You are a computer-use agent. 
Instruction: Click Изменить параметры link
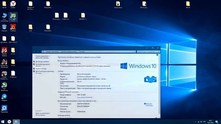149,105
